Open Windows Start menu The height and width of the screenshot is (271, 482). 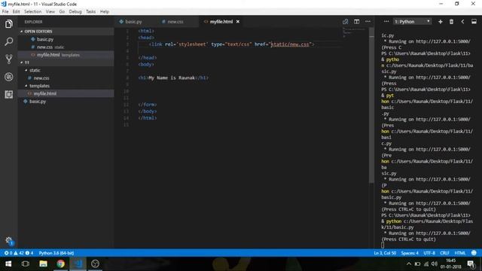[8, 263]
